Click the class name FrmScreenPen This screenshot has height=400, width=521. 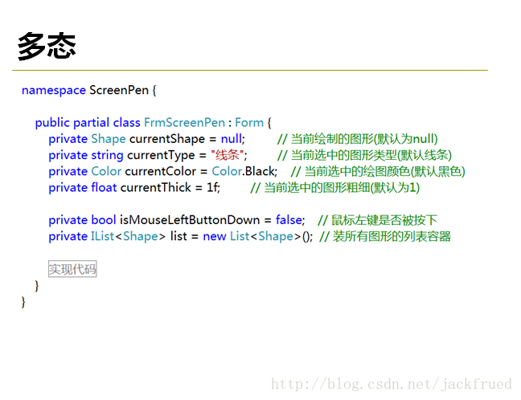184,122
